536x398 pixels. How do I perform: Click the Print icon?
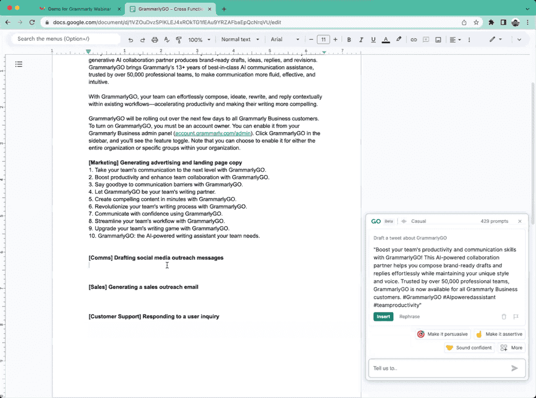[155, 40]
